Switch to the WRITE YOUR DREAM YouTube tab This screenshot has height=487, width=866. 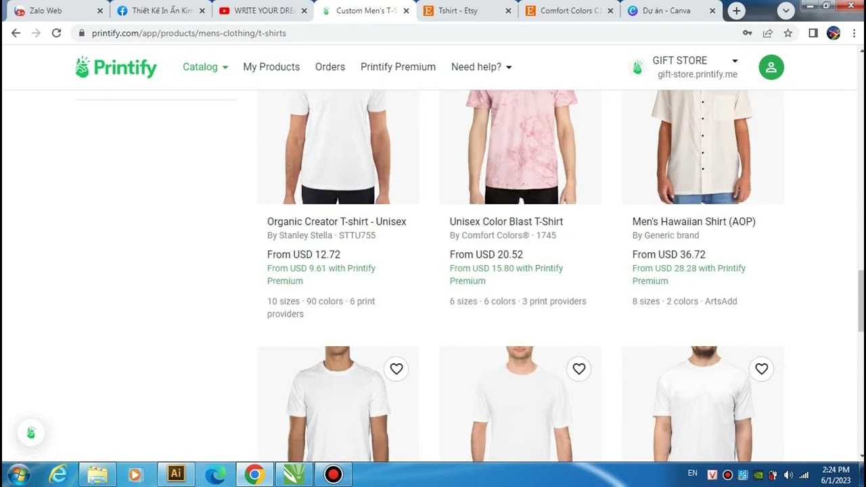262,11
